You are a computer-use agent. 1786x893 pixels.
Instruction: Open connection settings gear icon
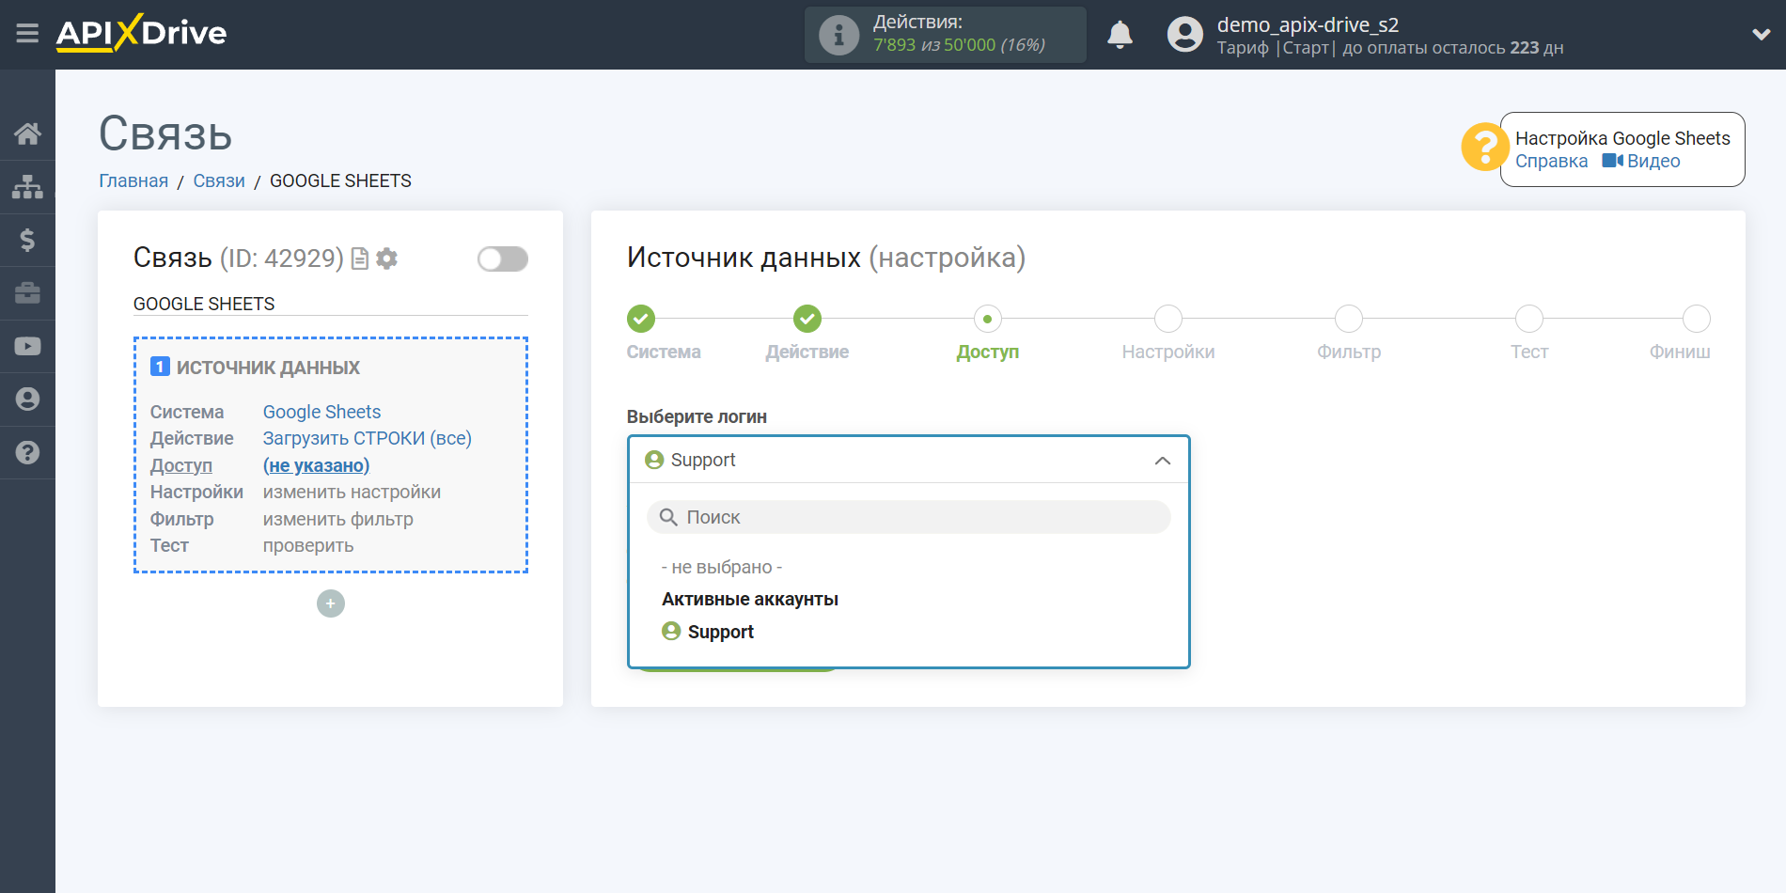[386, 258]
